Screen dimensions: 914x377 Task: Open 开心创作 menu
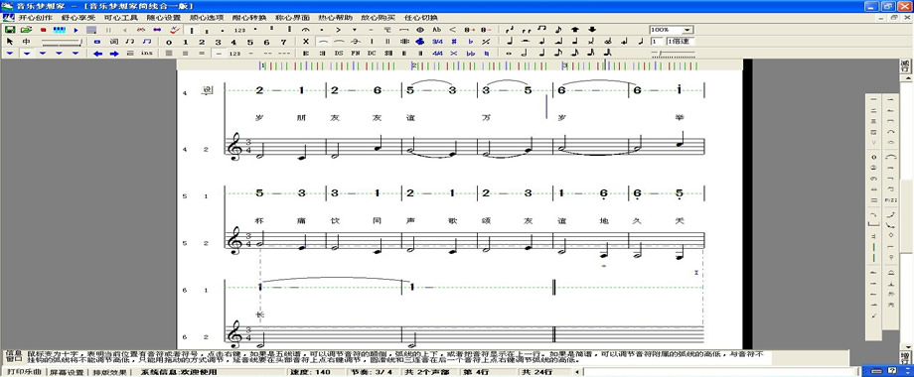point(36,18)
